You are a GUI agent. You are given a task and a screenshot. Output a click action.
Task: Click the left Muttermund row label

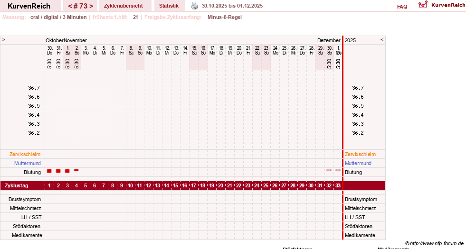pyautogui.click(x=28, y=163)
